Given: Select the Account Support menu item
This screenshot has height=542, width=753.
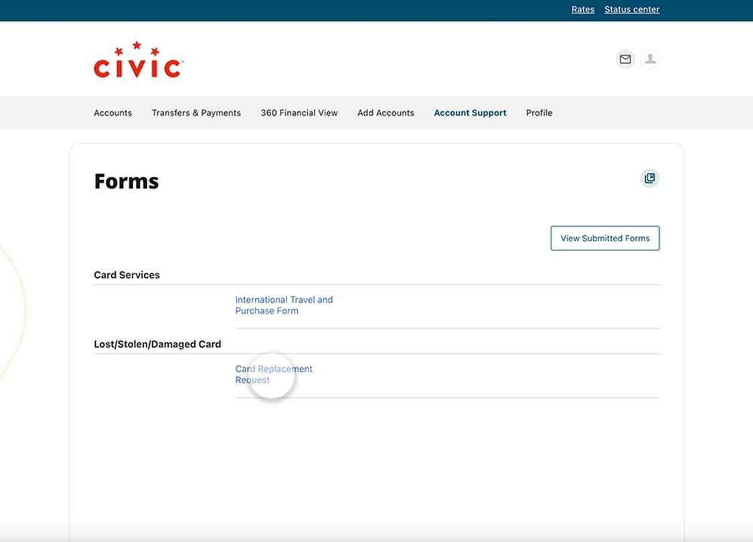Looking at the screenshot, I should [470, 113].
